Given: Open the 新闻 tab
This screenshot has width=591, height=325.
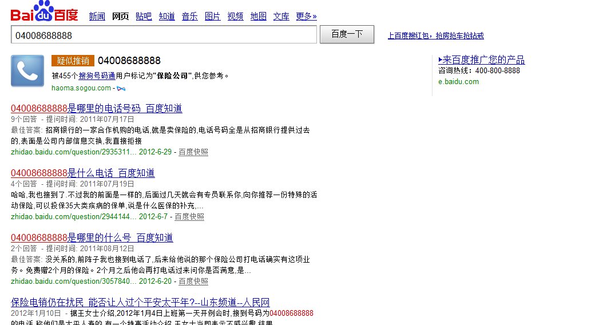Looking at the screenshot, I should click(x=97, y=16).
